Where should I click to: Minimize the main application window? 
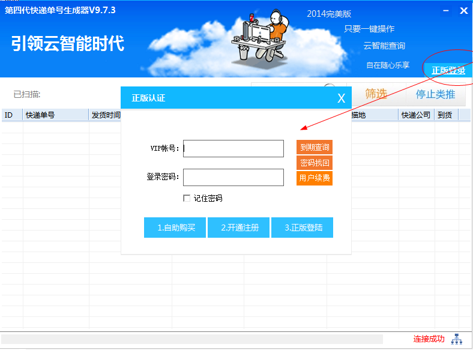click(x=446, y=11)
